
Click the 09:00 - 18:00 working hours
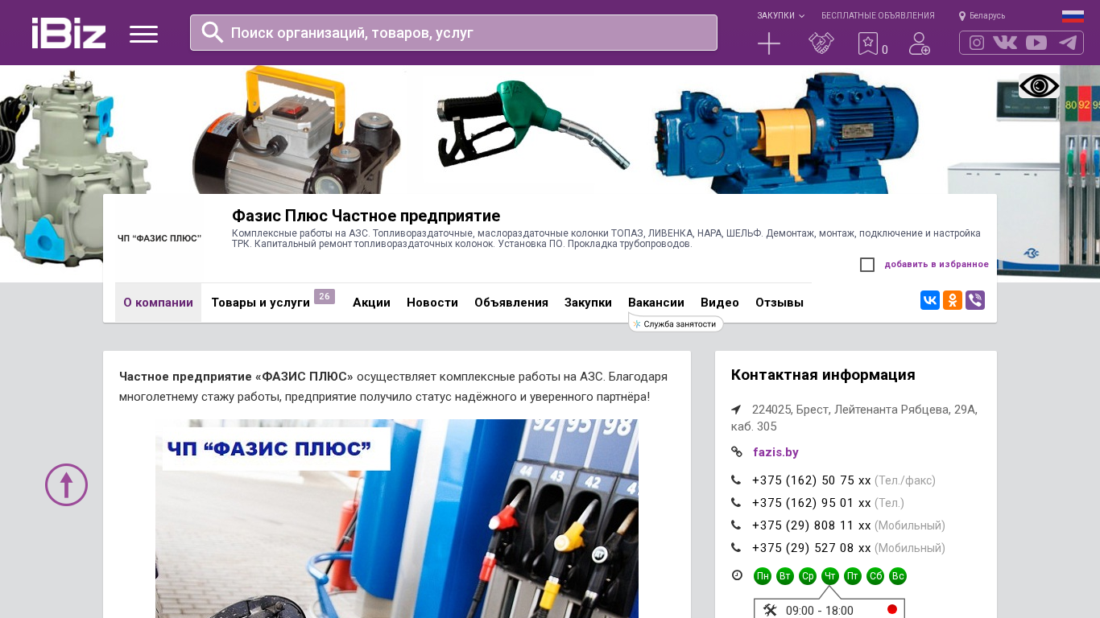point(820,611)
